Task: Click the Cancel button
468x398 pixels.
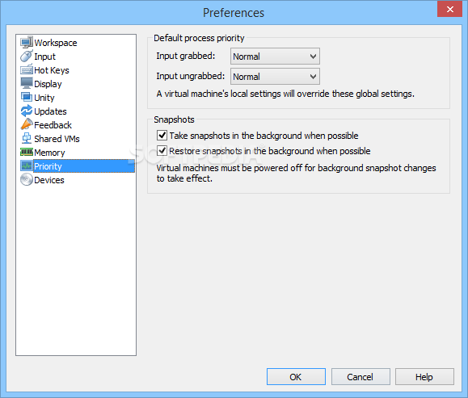Action: [x=360, y=376]
